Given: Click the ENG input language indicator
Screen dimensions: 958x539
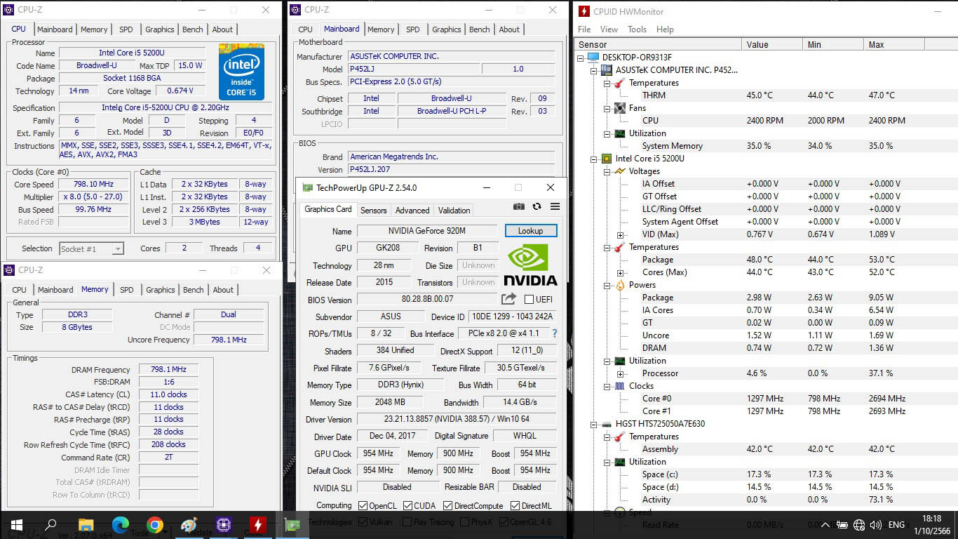Looking at the screenshot, I should pyautogui.click(x=896, y=525).
